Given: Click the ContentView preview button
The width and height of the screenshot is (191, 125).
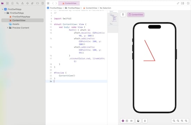Looking at the screenshot, I should 136,15.
